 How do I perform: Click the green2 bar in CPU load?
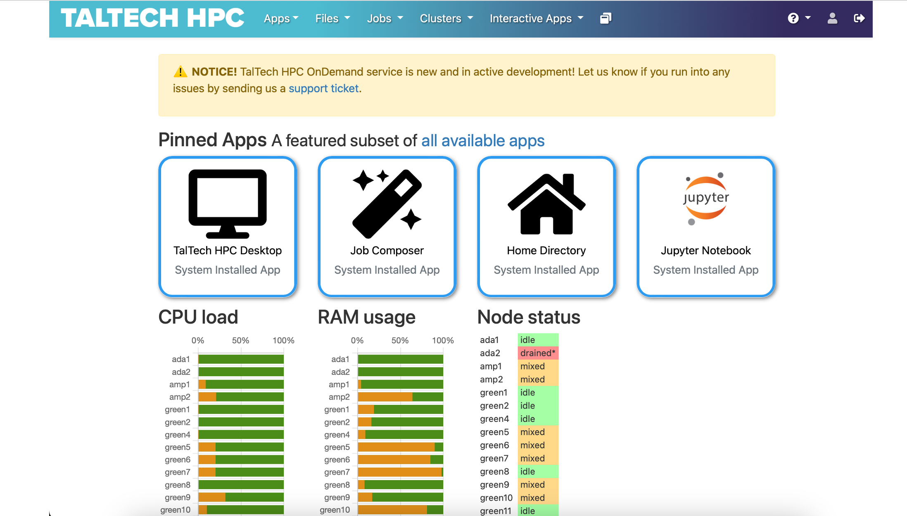(x=241, y=422)
